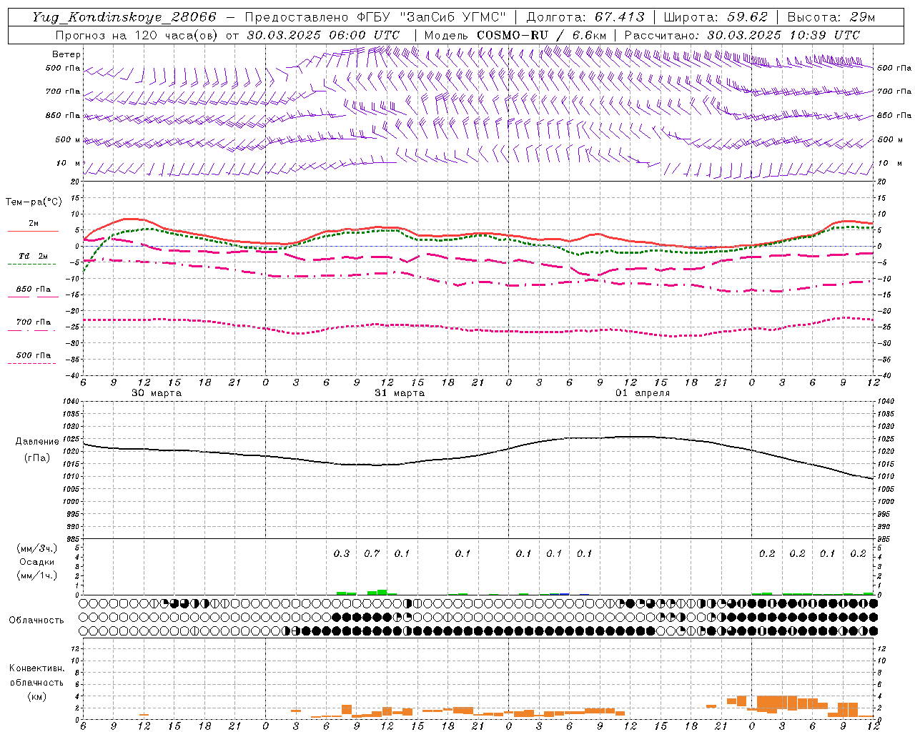Click the 0.3 precipitation amount value
Viewport: 915px width, 732px height.
[342, 553]
